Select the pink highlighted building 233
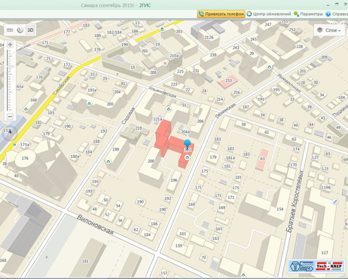 pos(228,81)
